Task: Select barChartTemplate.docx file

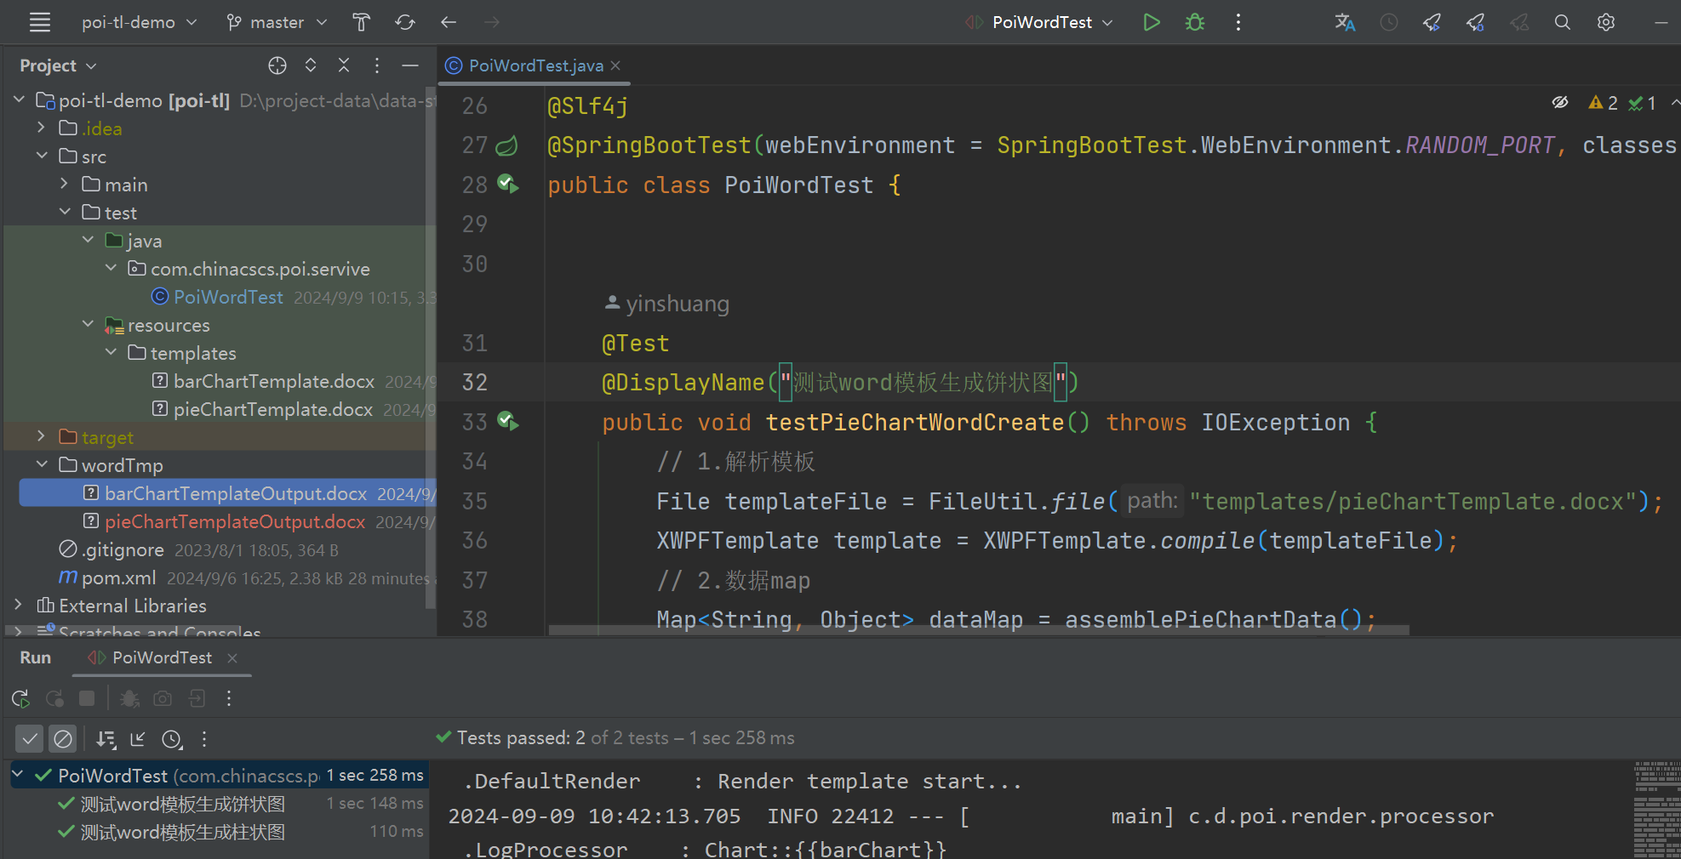Action: pos(274,381)
